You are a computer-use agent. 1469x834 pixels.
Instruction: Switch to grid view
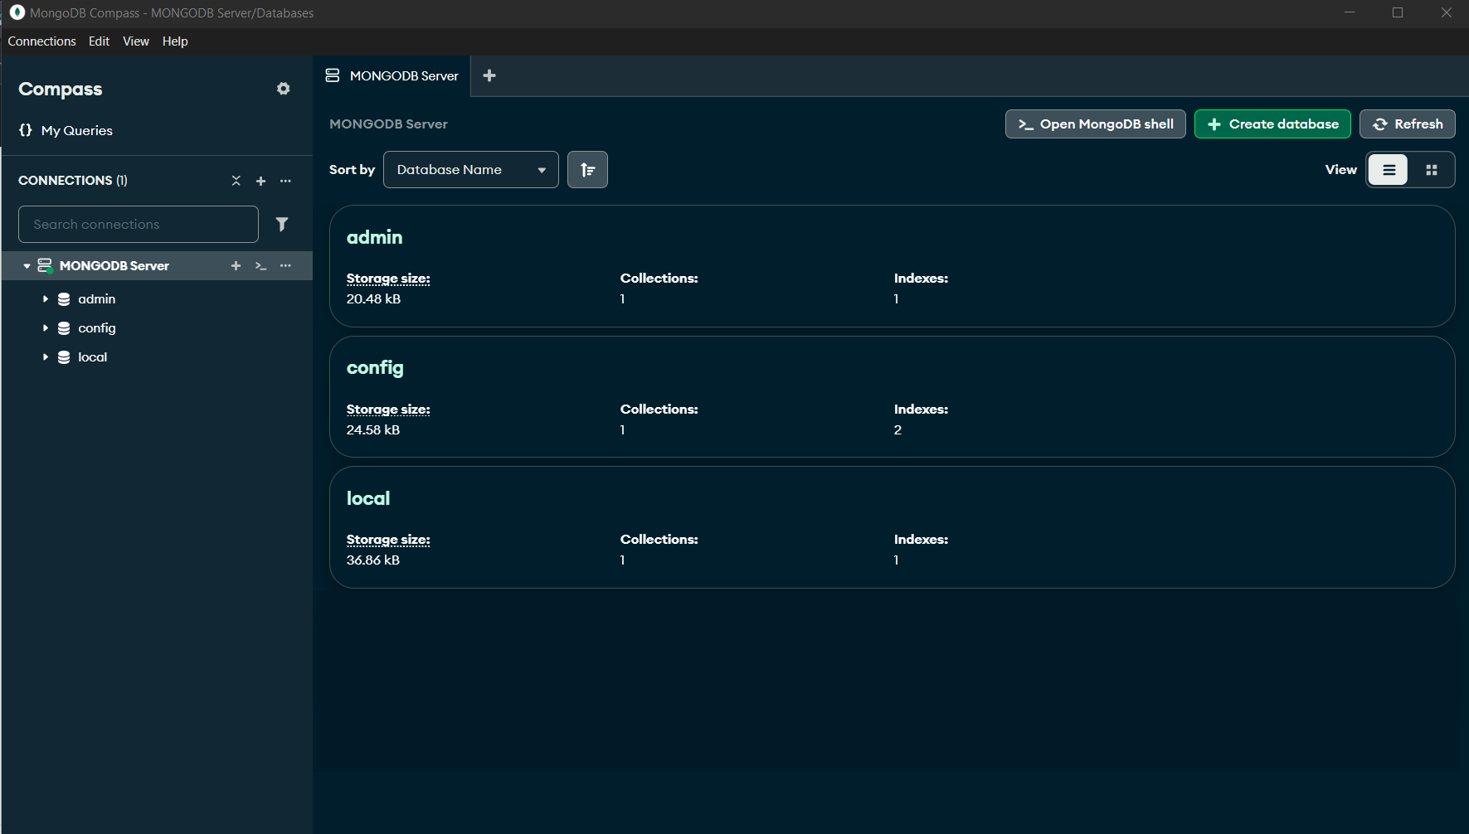[x=1432, y=170]
